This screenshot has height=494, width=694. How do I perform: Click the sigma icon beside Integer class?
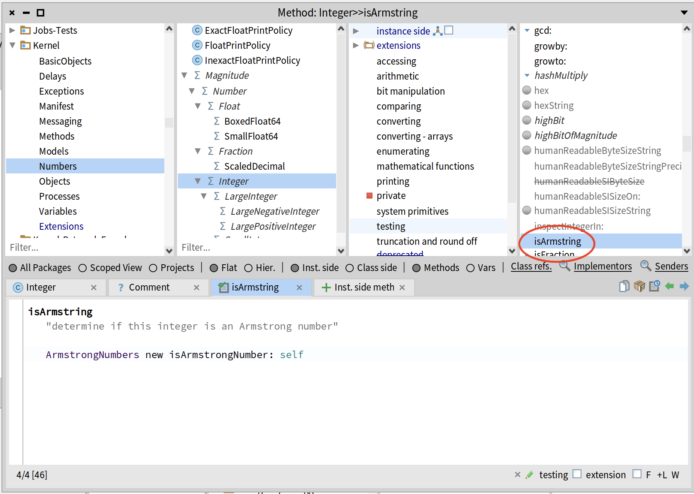[x=211, y=181]
